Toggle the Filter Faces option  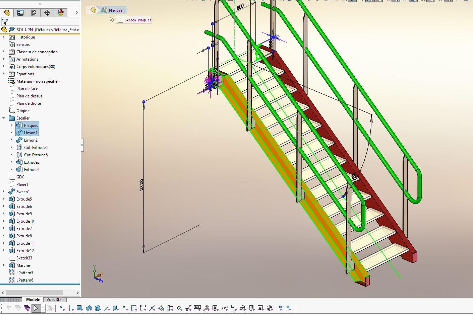80,308
